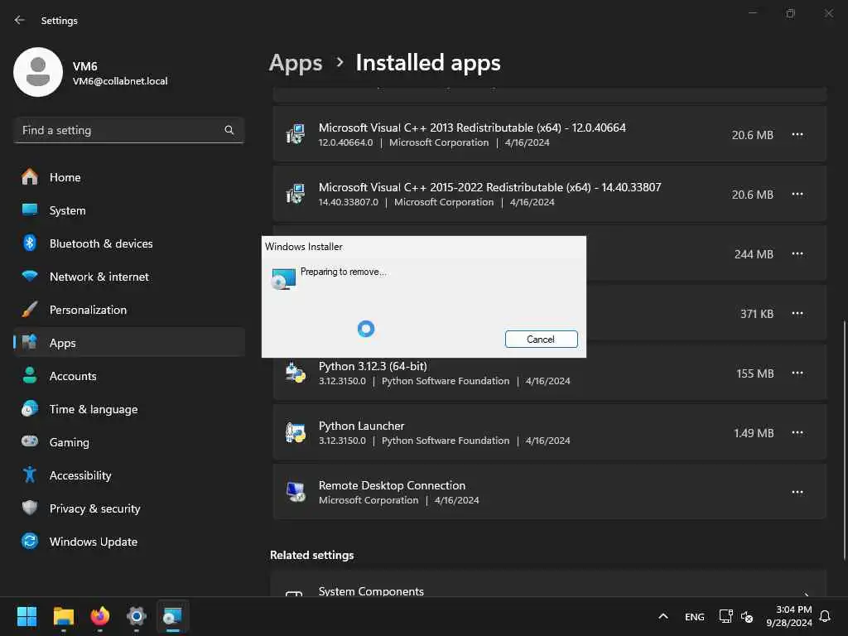Viewport: 848px width, 636px height.
Task: Click Windows Installer taskbar icon
Action: pos(173,616)
